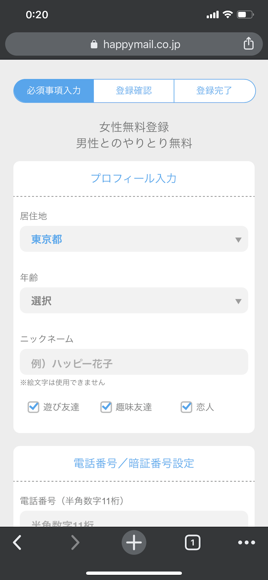Tap the more options ellipsis icon
Image resolution: width=268 pixels, height=580 pixels.
point(246,542)
